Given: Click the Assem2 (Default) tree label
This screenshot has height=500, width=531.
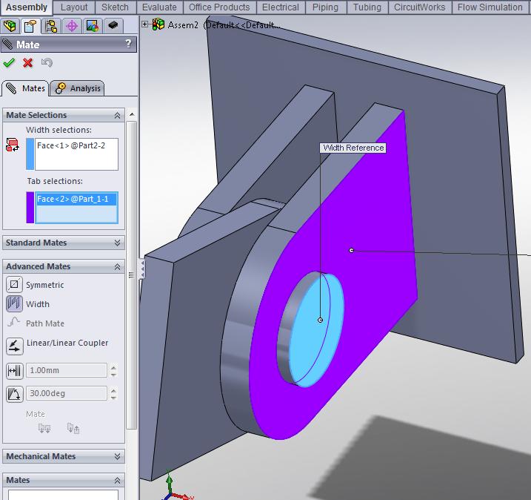Looking at the screenshot, I should tap(224, 24).
